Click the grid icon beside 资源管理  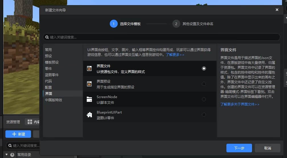pos(30,122)
